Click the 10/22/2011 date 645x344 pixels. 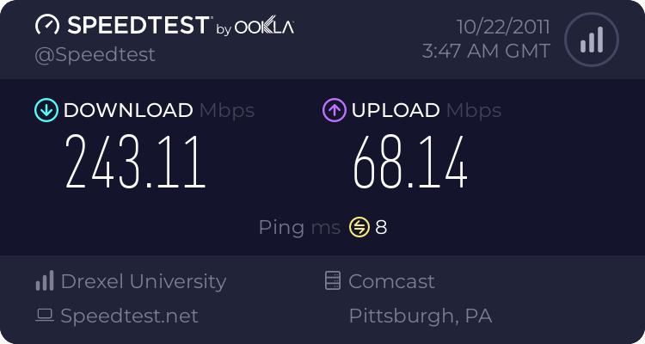(x=503, y=27)
